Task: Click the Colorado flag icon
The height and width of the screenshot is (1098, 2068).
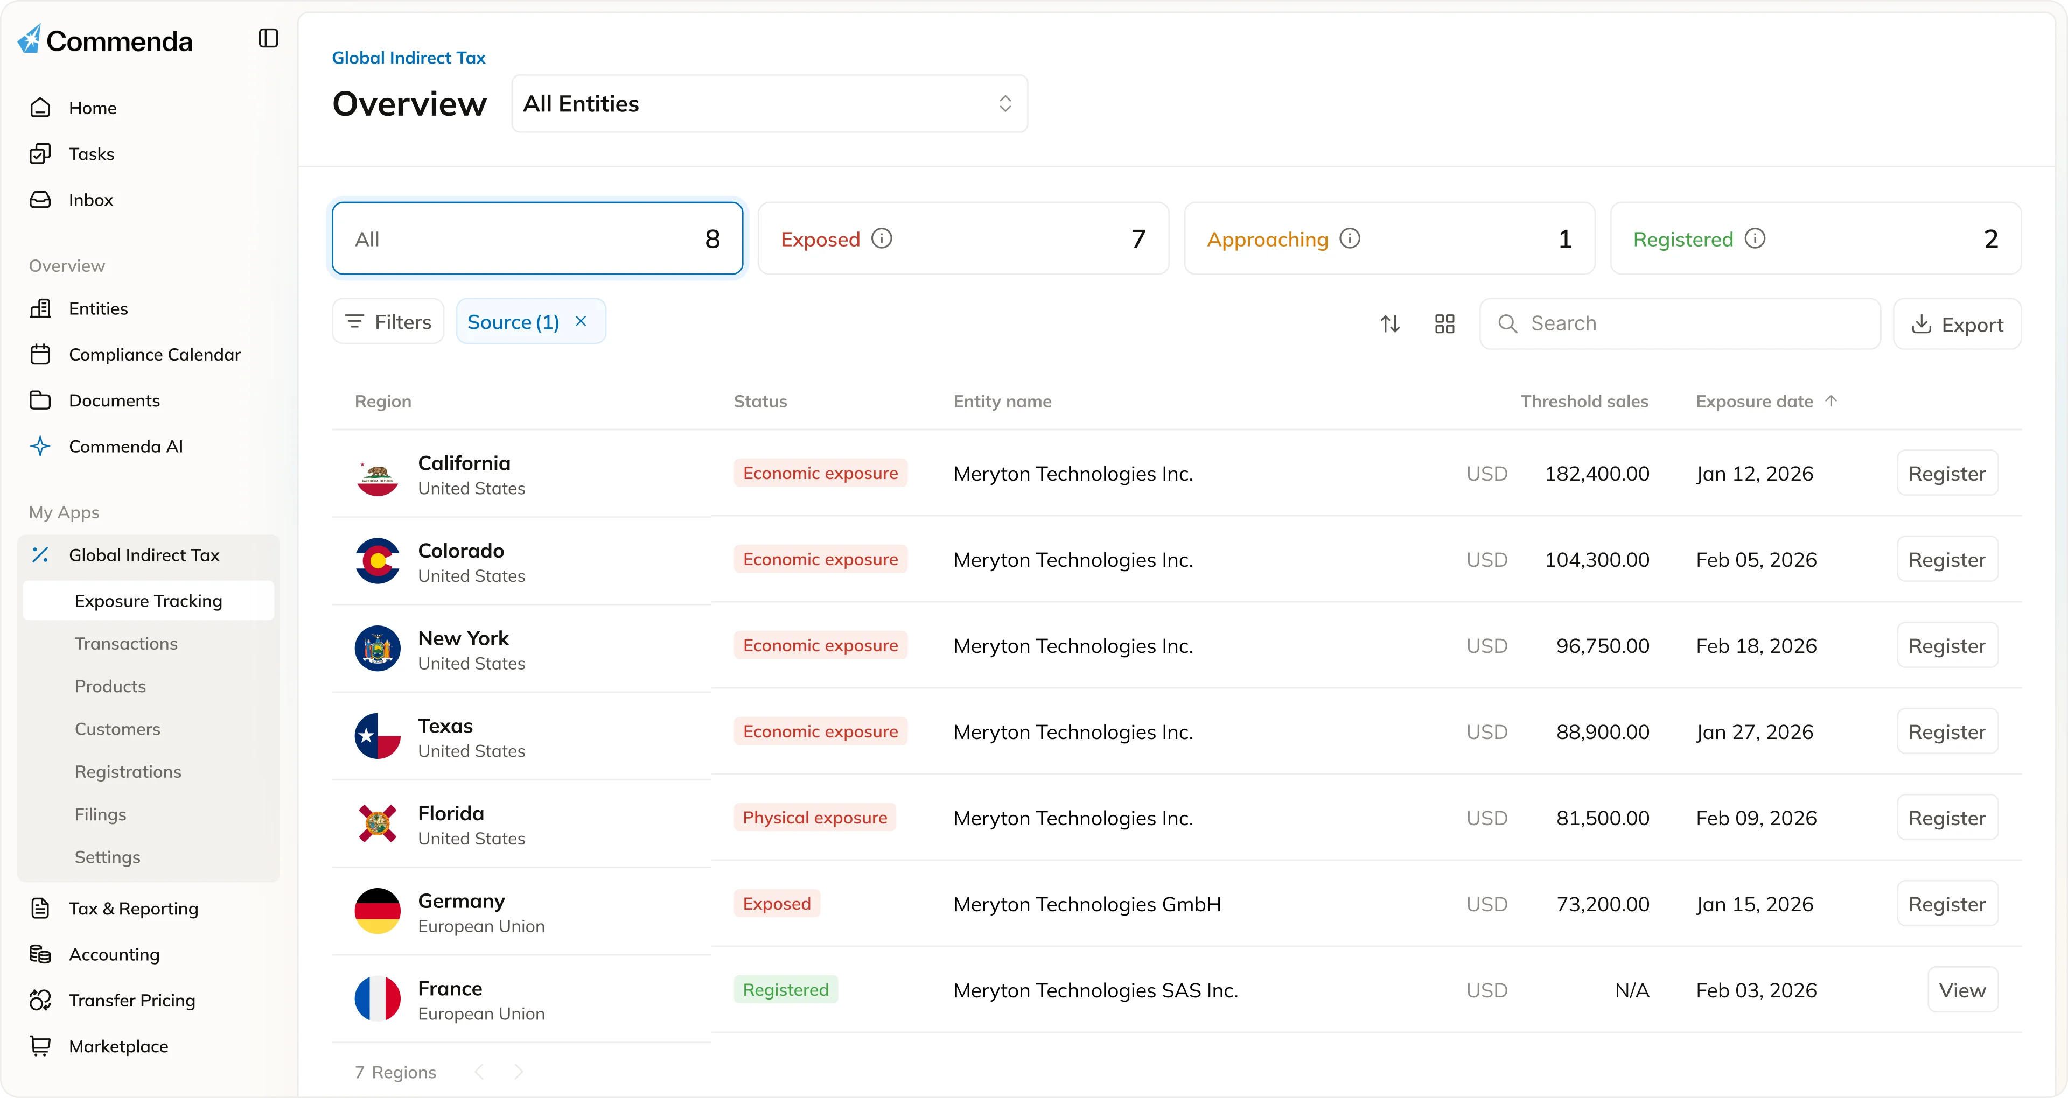Action: 378,560
